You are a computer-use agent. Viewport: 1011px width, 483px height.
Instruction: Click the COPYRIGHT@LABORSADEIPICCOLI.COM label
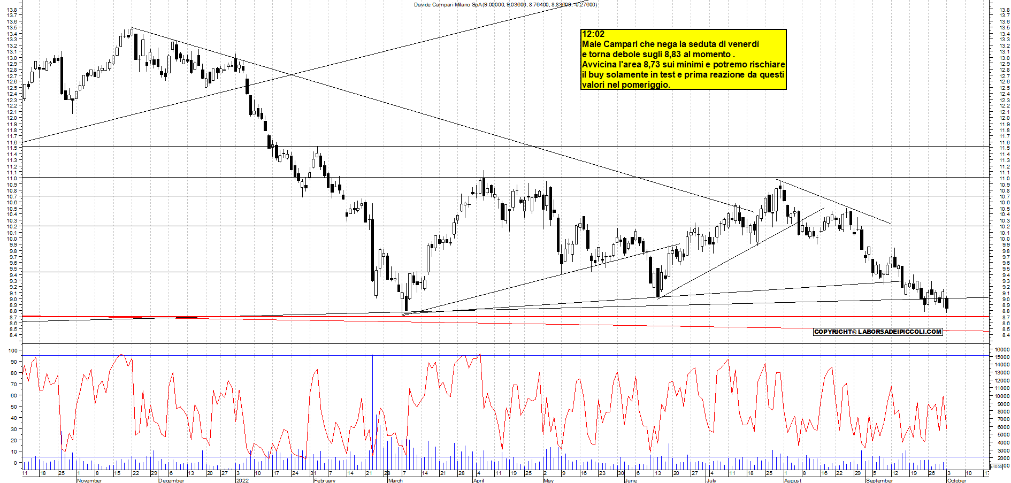877,332
